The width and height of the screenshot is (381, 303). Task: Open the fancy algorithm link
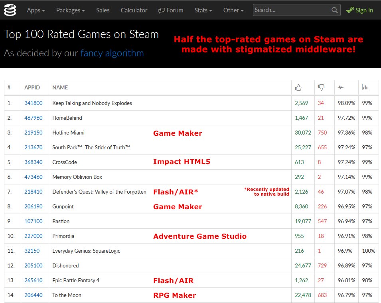tap(112, 53)
